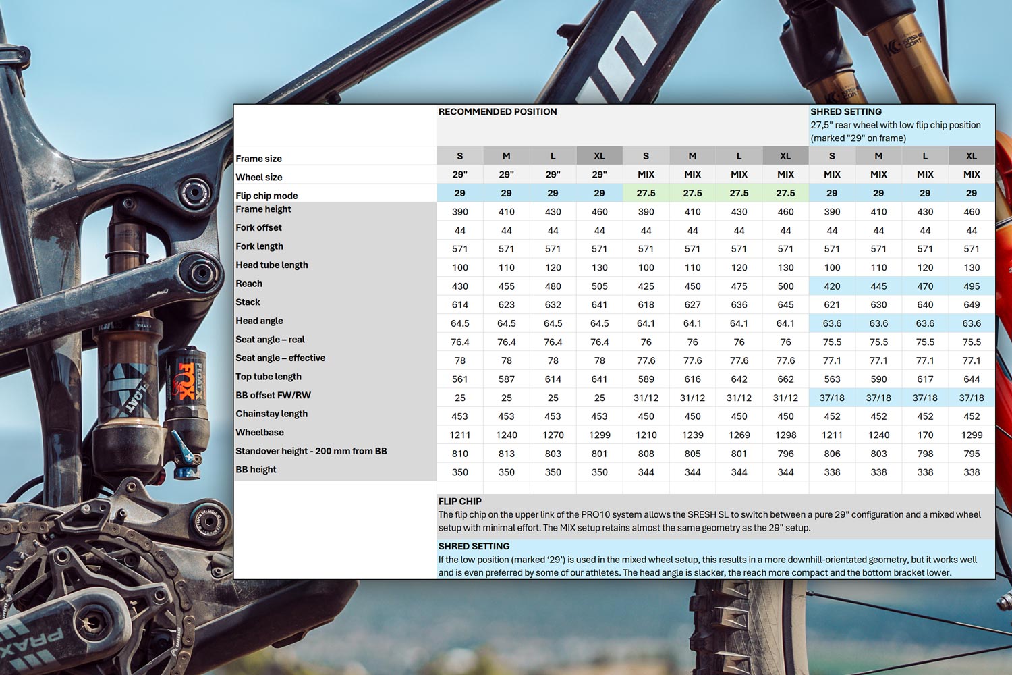1012x675 pixels.
Task: Select Reach value 455
Action: [x=507, y=286]
